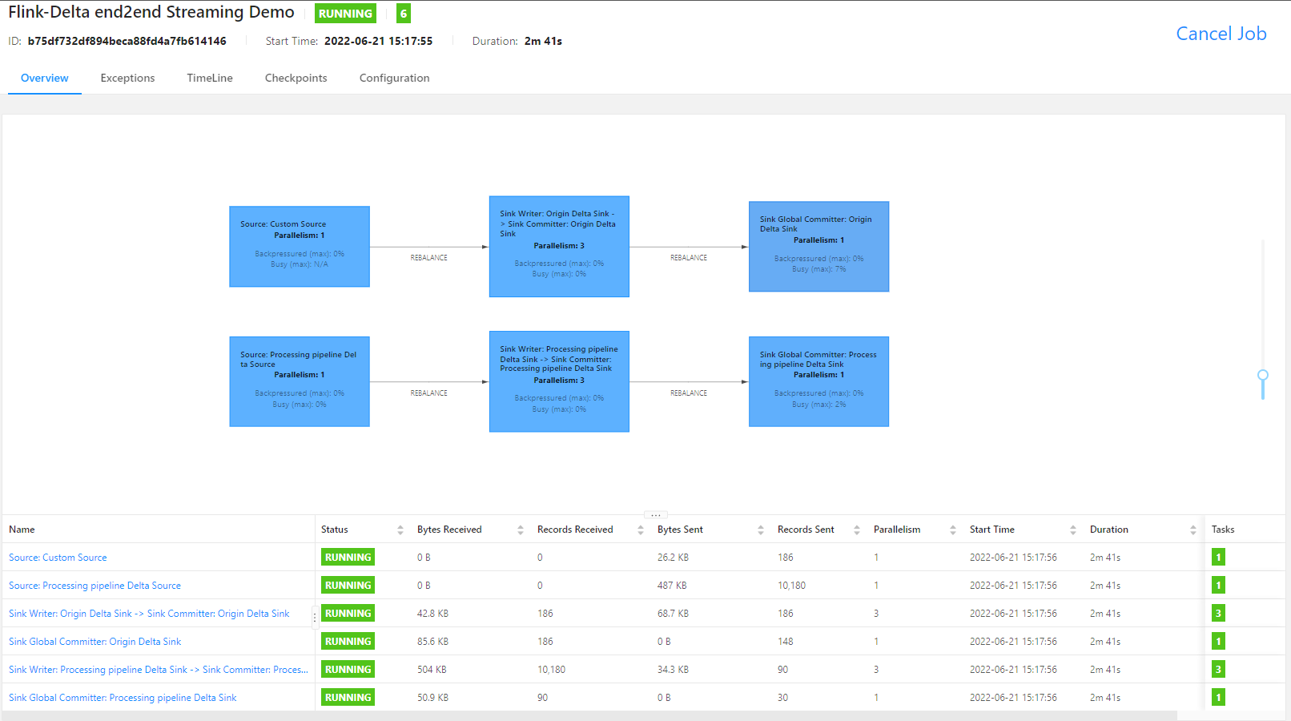
Task: Click the 487 KB bytes sent cell
Action: (672, 586)
